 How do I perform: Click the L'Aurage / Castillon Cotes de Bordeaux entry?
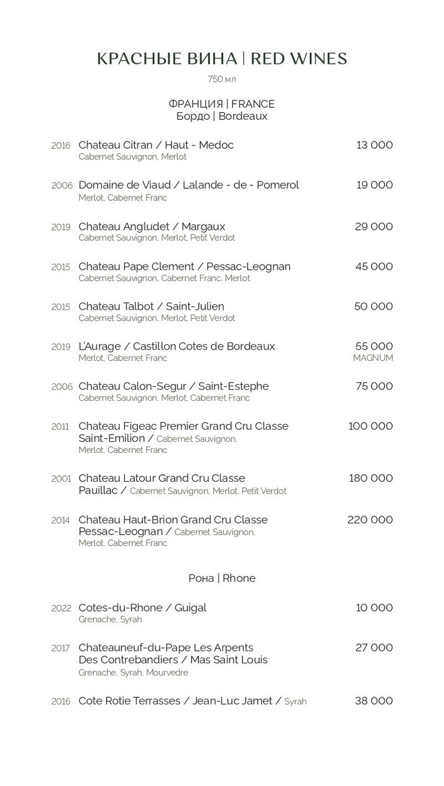pos(177,346)
